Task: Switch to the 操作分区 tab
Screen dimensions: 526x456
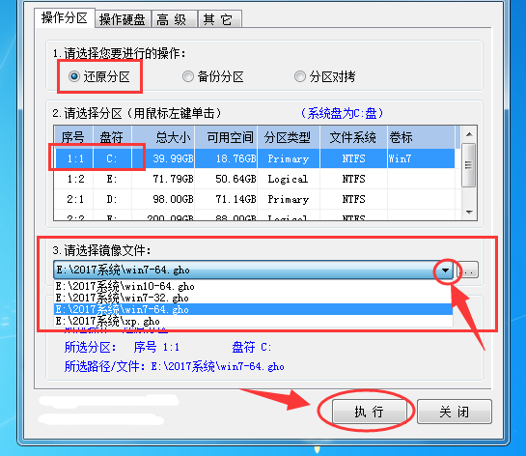Action: pyautogui.click(x=65, y=17)
